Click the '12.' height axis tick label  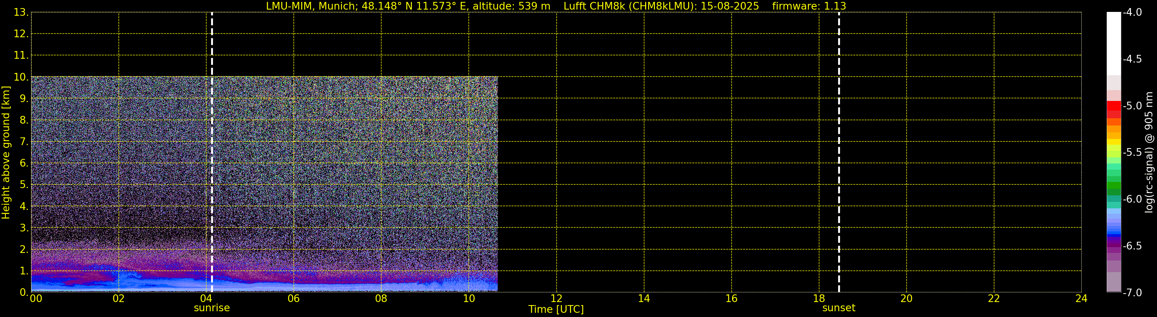click(21, 34)
